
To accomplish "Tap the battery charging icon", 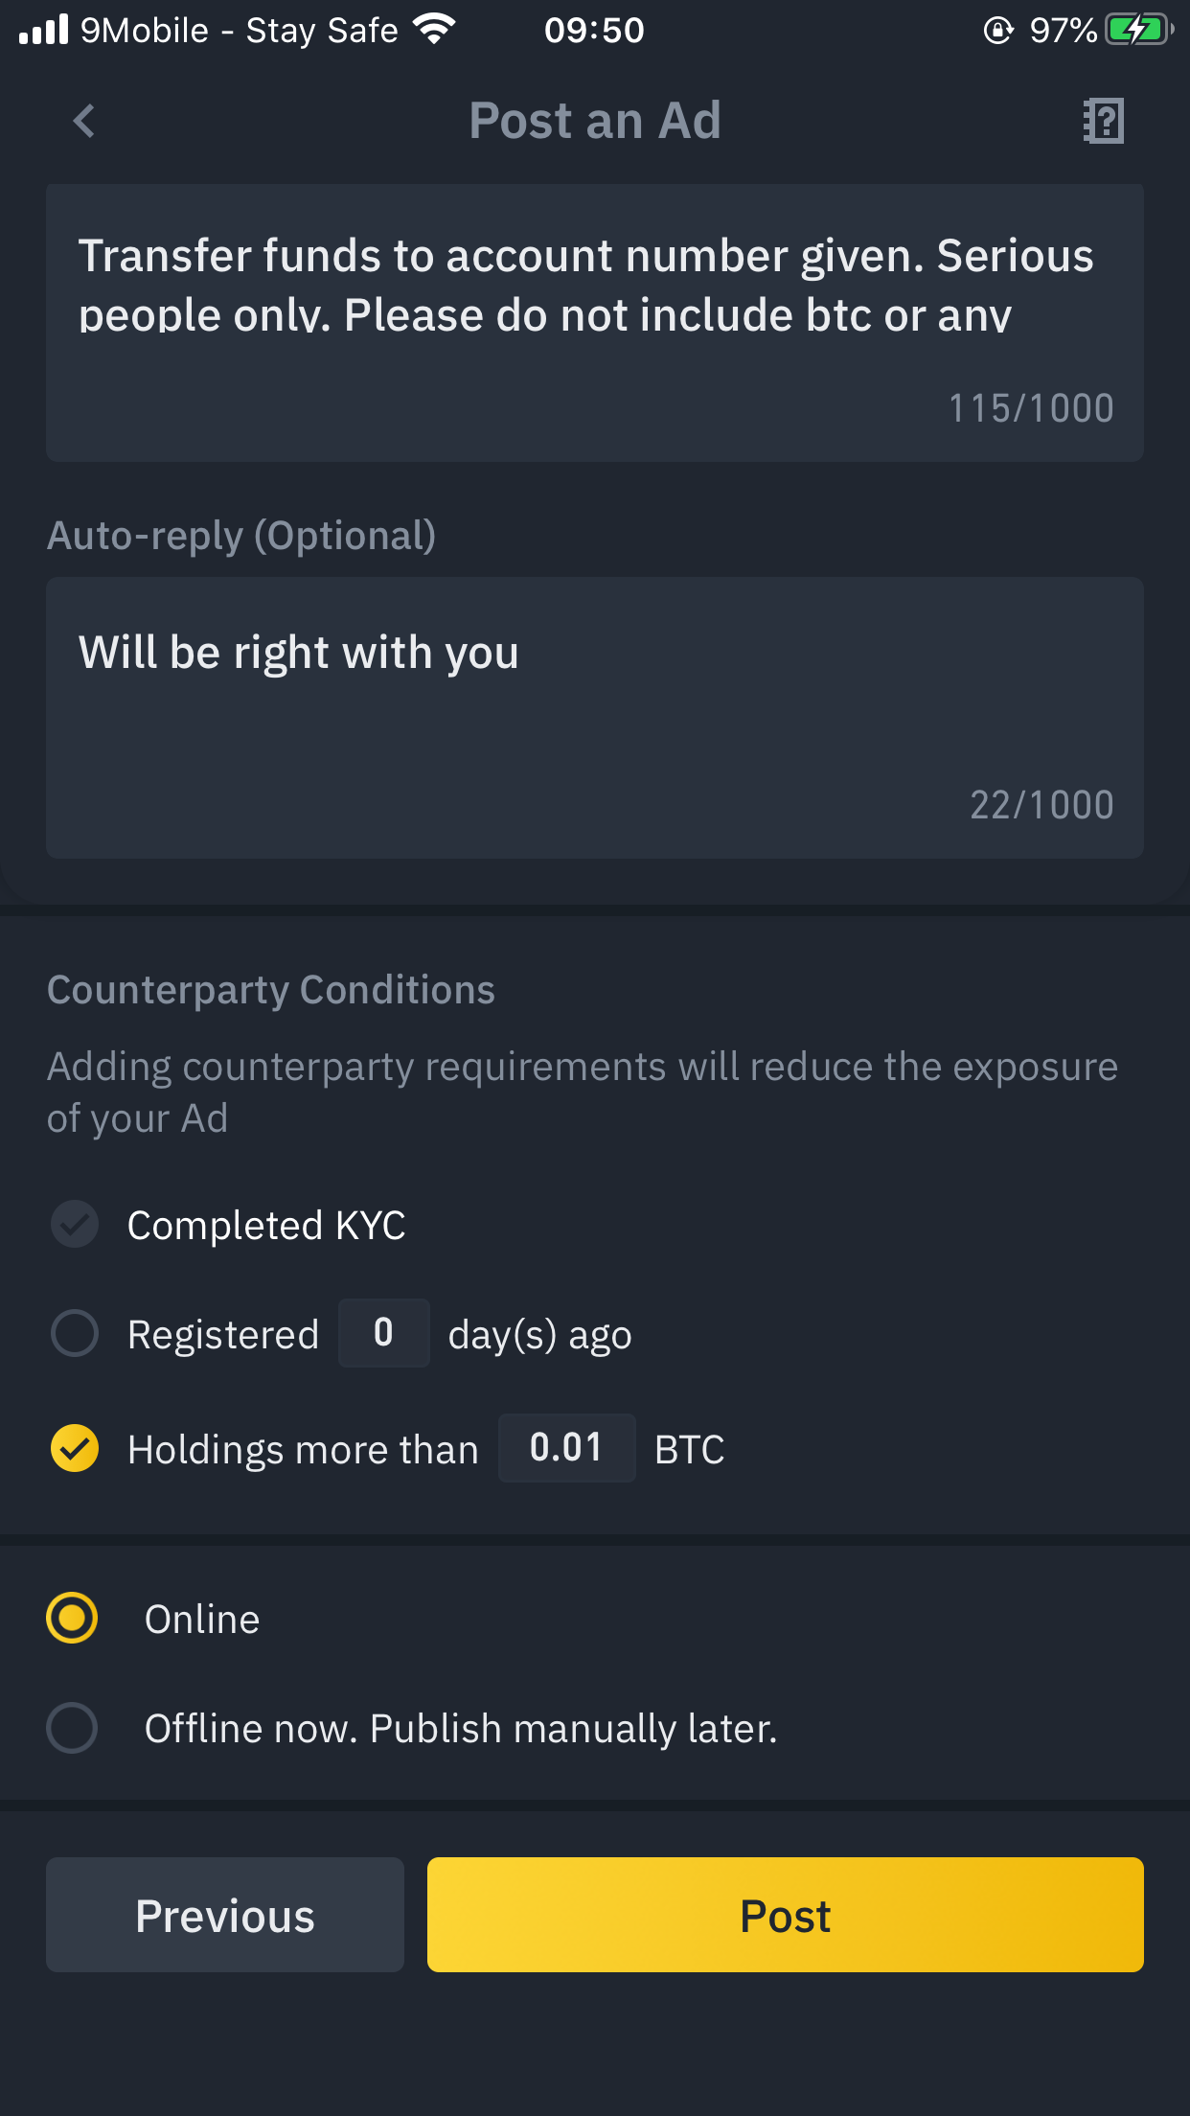I will click(1139, 30).
